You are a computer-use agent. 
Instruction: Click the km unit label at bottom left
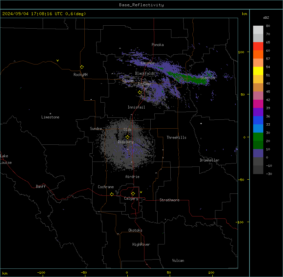[5, 273]
